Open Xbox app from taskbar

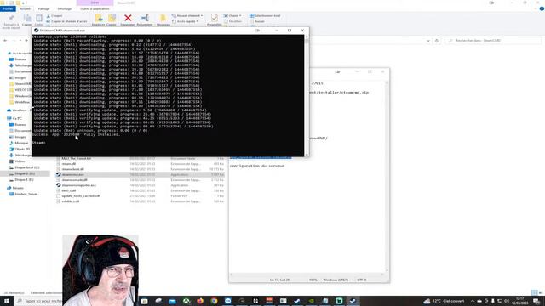[x=186, y=301]
